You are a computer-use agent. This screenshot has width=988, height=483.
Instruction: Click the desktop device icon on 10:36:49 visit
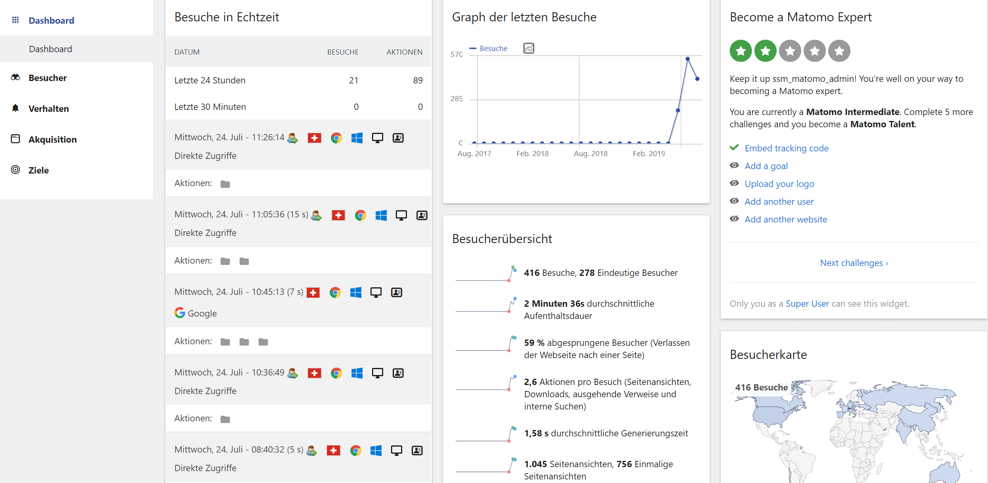point(378,373)
